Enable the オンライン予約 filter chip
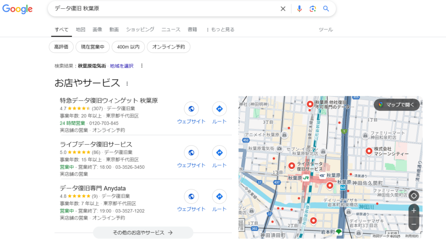The image size is (446, 248). click(x=169, y=47)
